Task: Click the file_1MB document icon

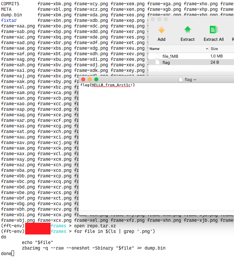Action: [x=157, y=56]
